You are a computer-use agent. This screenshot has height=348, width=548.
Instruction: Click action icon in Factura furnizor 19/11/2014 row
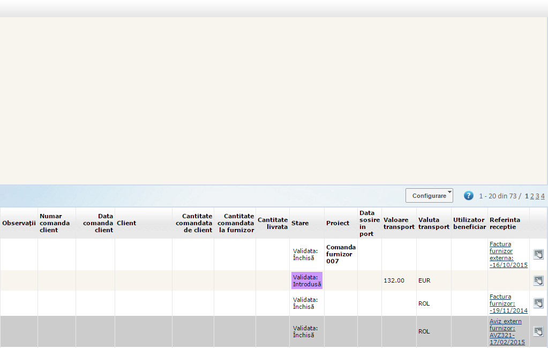[538, 303]
